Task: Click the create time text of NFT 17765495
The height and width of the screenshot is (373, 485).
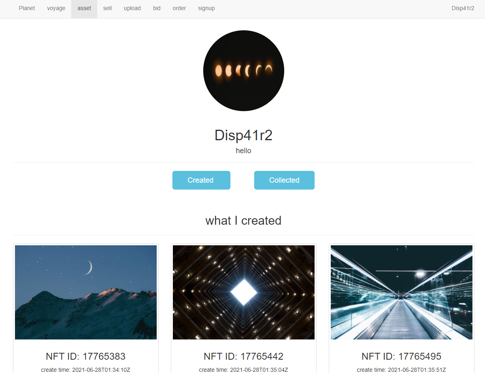Action: (x=401, y=370)
